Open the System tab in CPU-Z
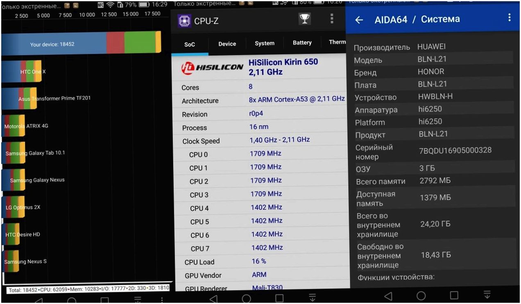Viewport: 521px width, 304px height. [265, 43]
